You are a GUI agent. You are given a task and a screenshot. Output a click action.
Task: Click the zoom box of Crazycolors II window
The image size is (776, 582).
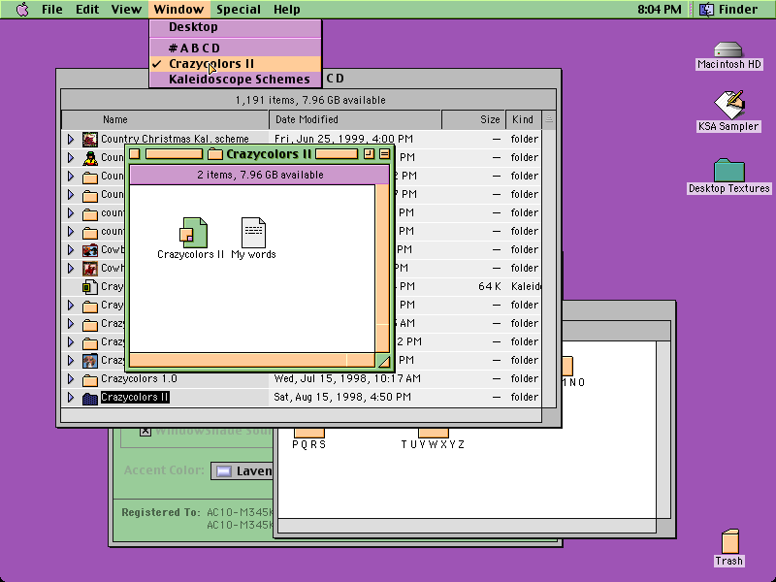tap(369, 154)
